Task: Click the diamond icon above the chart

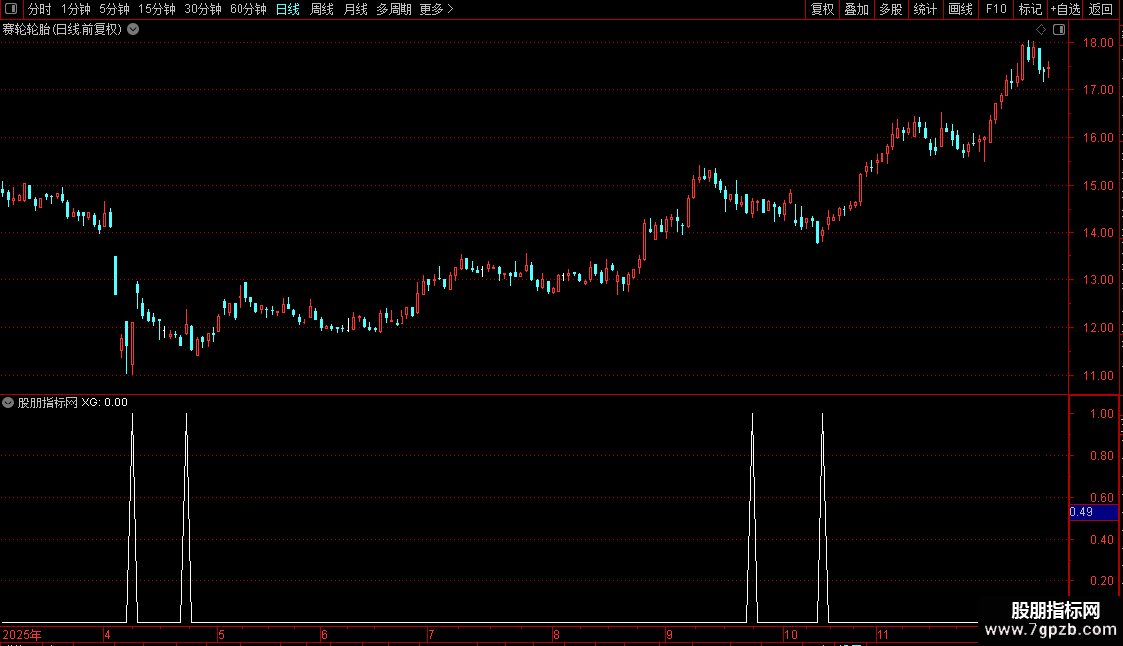Action: click(1041, 30)
